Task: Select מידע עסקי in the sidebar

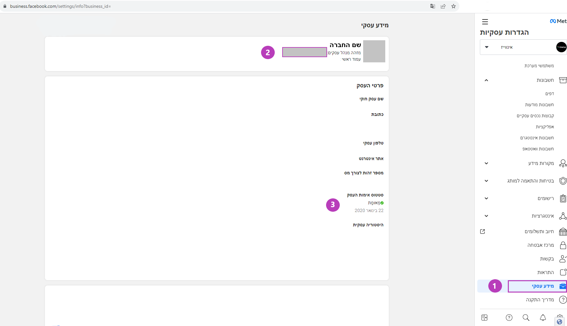Action: (x=542, y=286)
